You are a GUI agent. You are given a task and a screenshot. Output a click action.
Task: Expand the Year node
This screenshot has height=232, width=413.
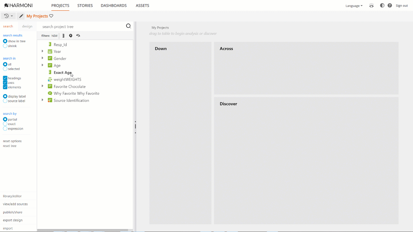coord(42,51)
